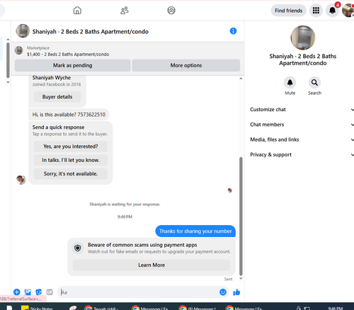Expand Media, files and links section
This screenshot has width=354, height=310.
point(302,139)
